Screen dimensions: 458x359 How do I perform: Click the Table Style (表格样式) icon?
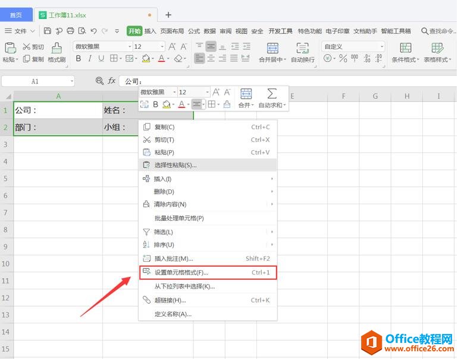coord(437,48)
